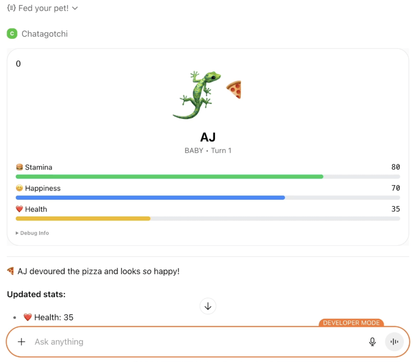Click the Chatagotchi app name
This screenshot has height=362, width=414.
(45, 34)
